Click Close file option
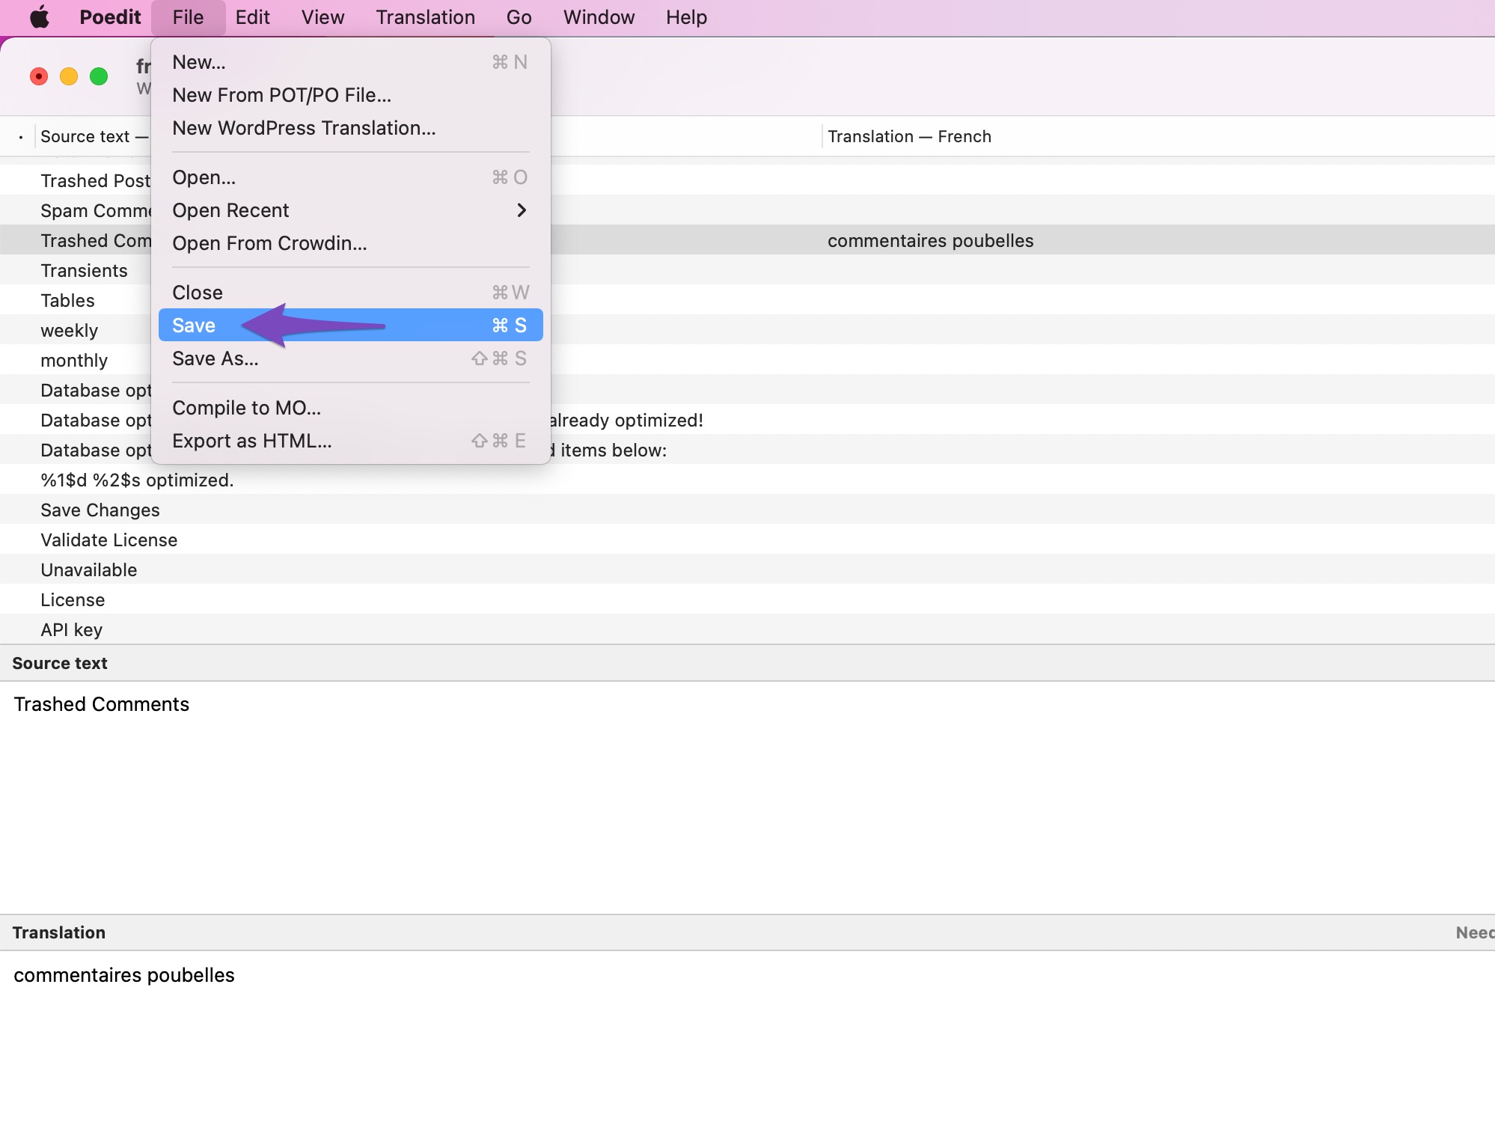Viewport: 1495px width, 1124px height. pos(197,292)
